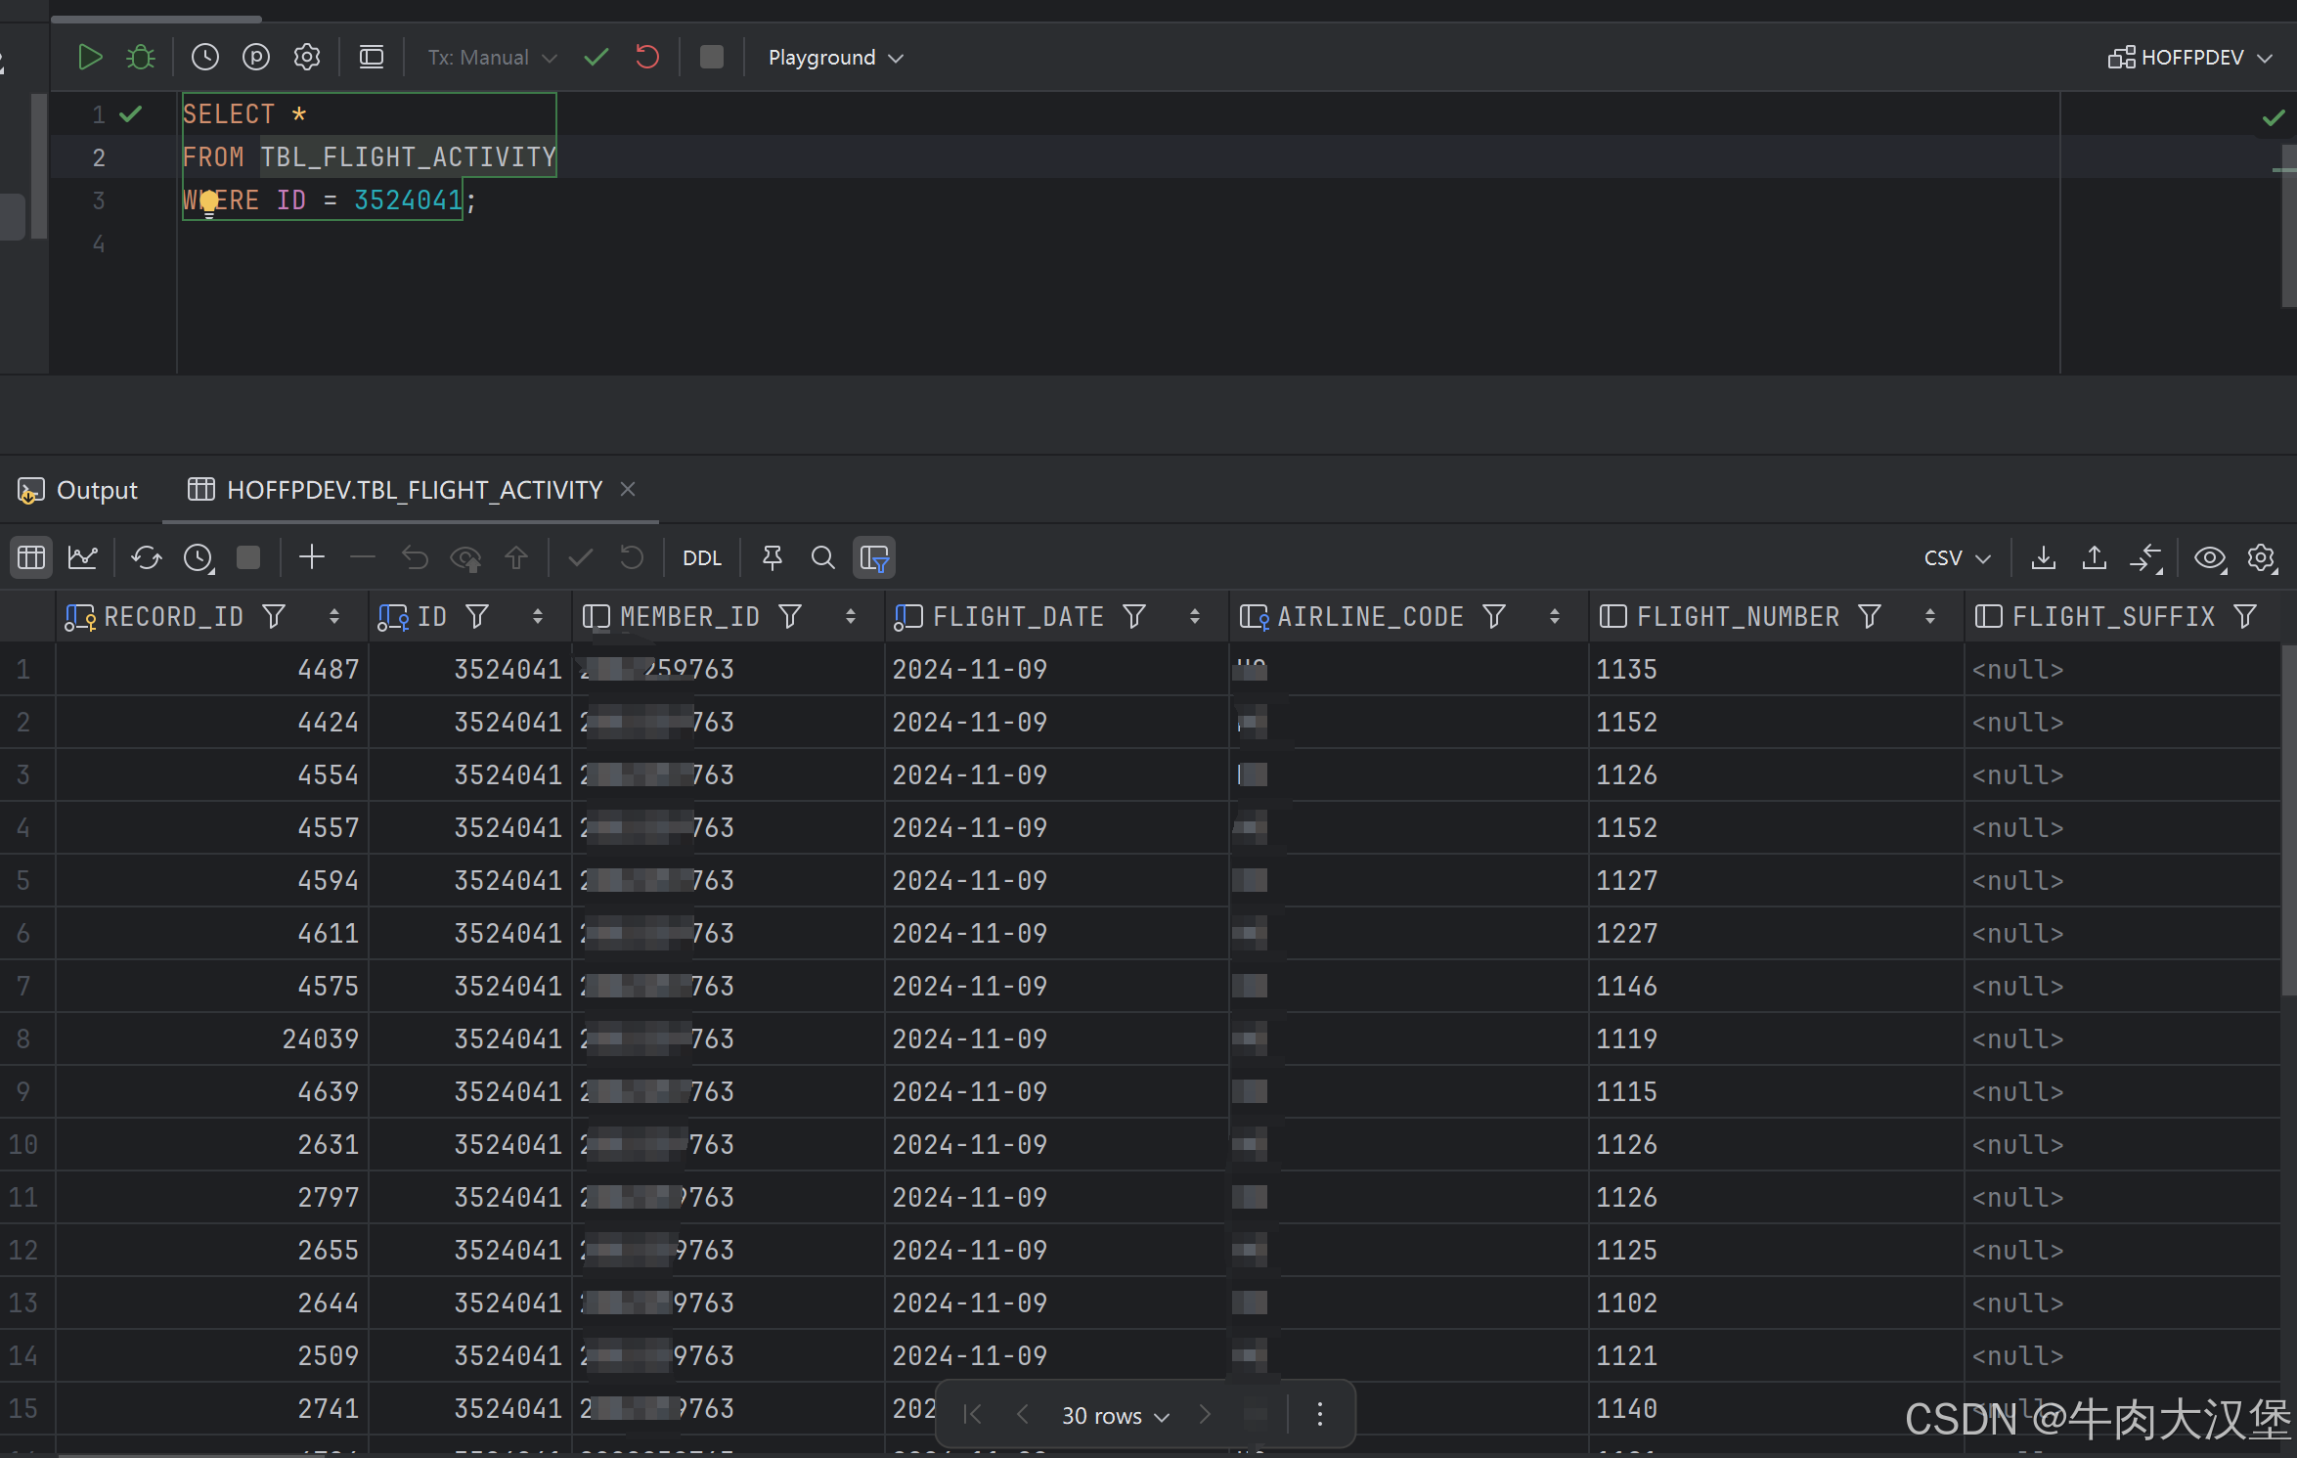Sort by FLIGHT_DATE column arrows
Image resolution: width=2297 pixels, height=1458 pixels.
(x=1195, y=616)
